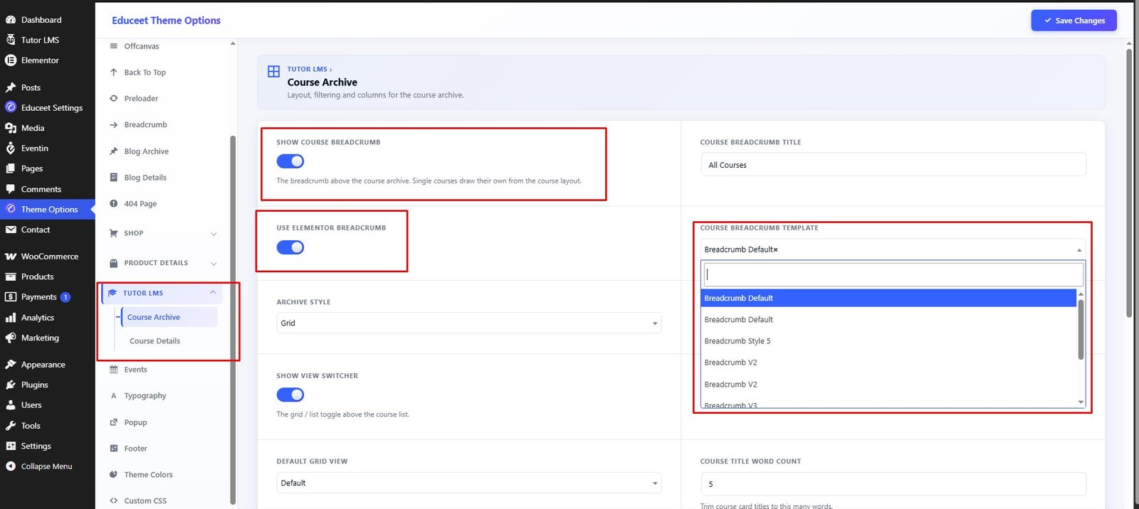The width and height of the screenshot is (1139, 509).
Task: Open the Theme Colors options tab
Action: click(x=148, y=475)
